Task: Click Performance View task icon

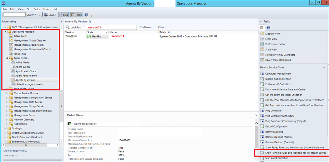Action: tap(262, 44)
